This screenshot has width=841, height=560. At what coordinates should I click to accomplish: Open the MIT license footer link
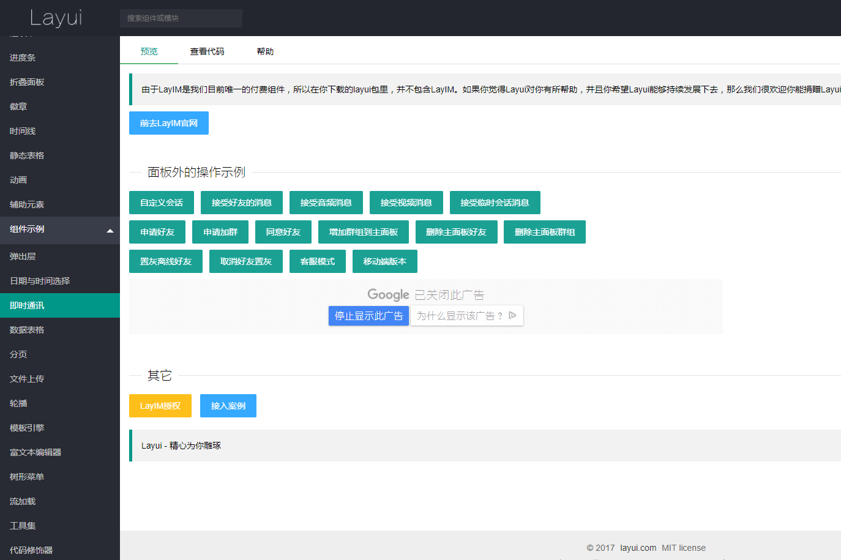point(684,548)
